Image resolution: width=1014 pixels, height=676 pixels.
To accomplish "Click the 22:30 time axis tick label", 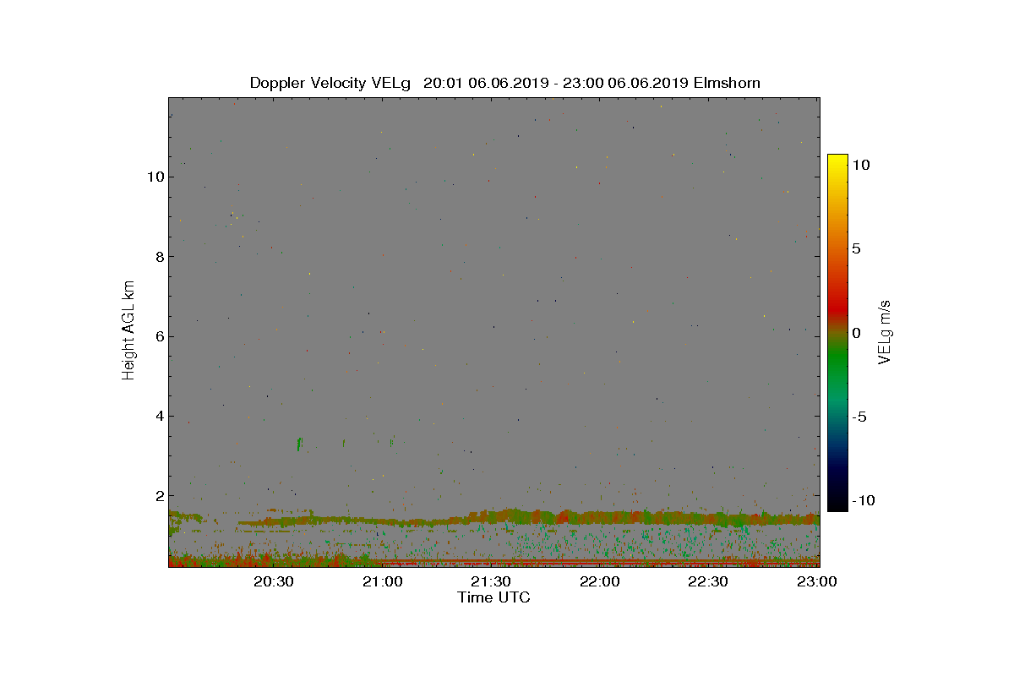I will tap(708, 581).
